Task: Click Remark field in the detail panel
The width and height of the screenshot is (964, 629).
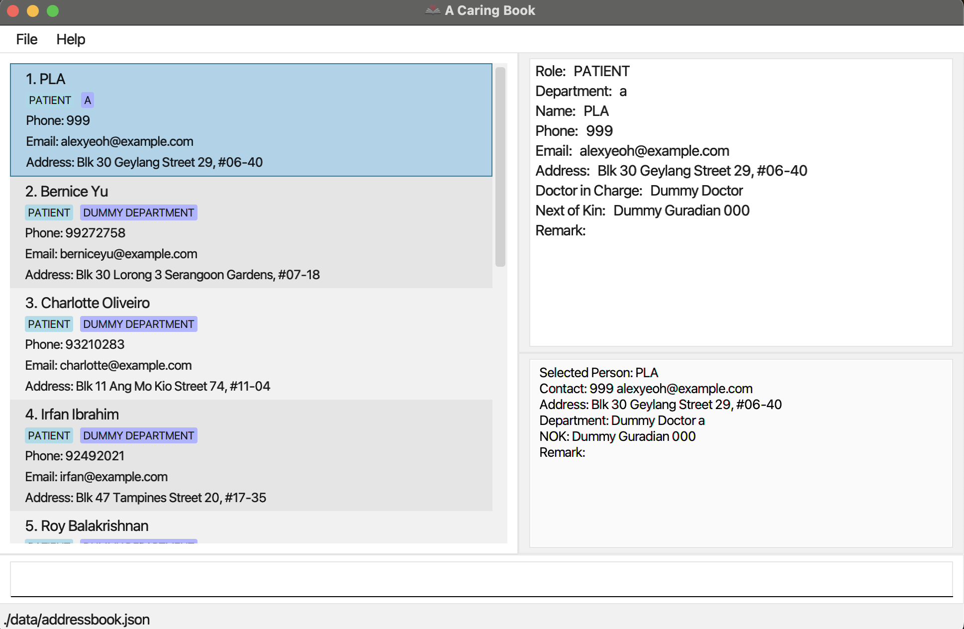Action: 561,230
